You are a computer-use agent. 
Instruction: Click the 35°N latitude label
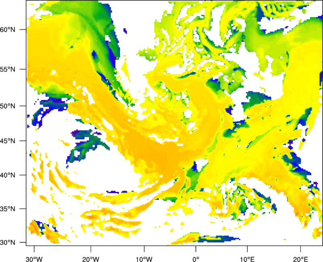coord(8,209)
